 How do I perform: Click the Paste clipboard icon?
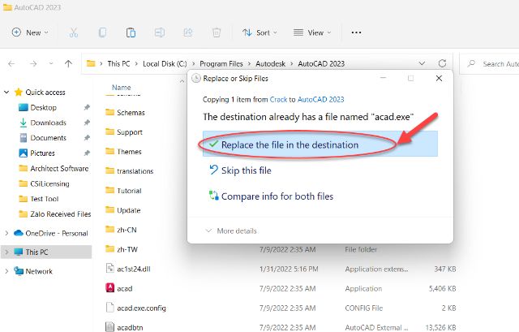coord(131,32)
